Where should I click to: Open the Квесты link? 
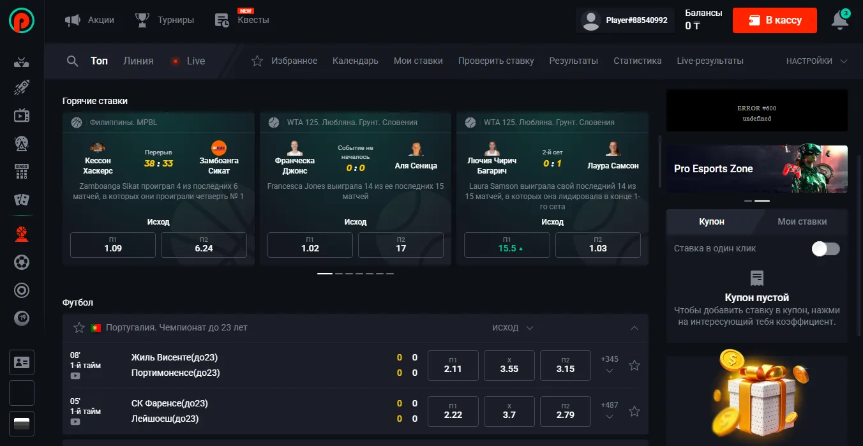242,20
